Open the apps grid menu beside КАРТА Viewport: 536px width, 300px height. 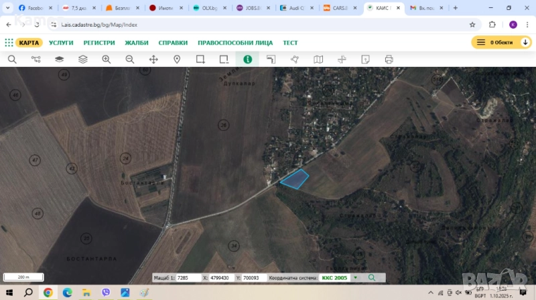coord(9,43)
